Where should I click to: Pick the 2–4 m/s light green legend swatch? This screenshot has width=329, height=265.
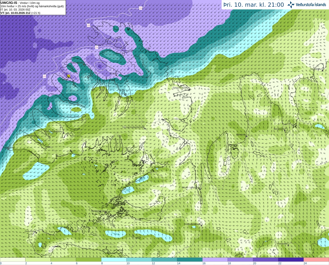[x=38, y=260]
